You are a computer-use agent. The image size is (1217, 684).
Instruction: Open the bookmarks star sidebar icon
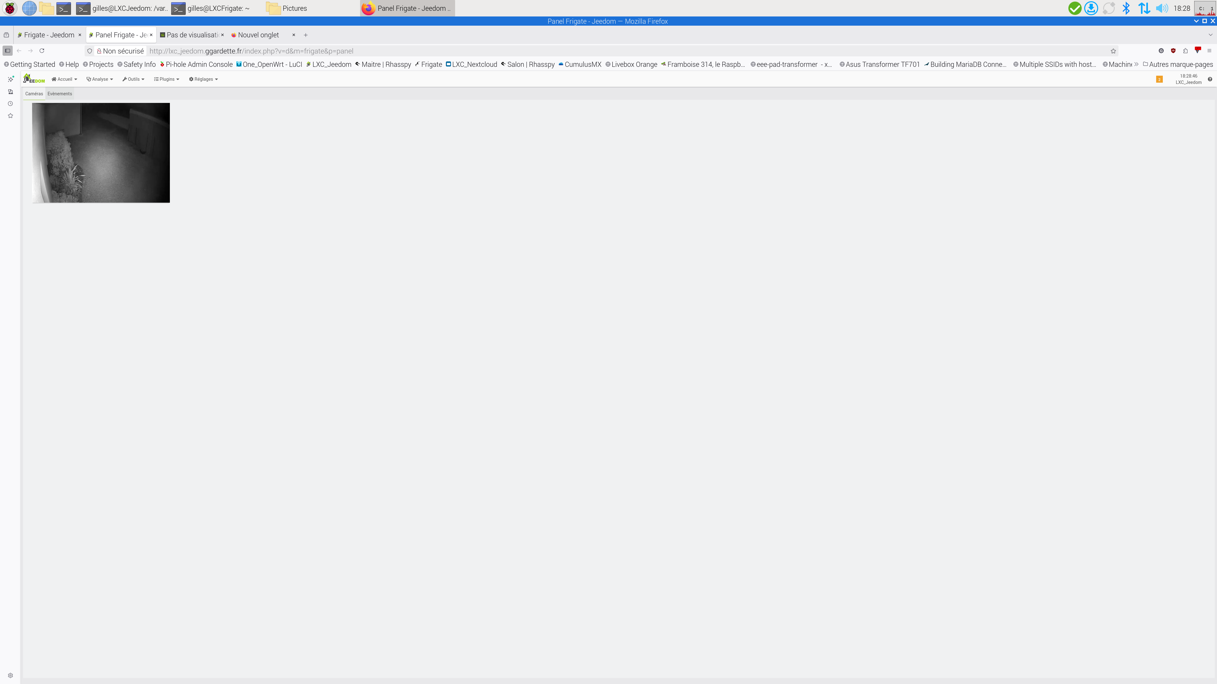(10, 116)
